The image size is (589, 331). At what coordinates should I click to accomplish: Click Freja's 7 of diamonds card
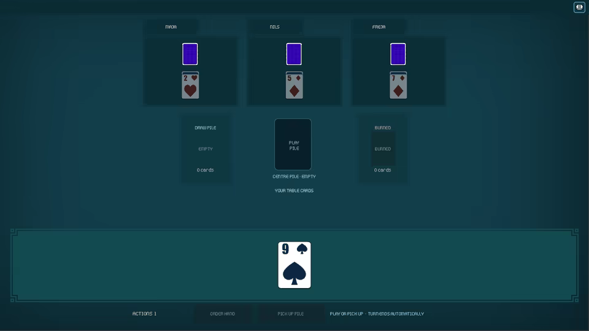[398, 85]
